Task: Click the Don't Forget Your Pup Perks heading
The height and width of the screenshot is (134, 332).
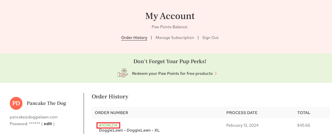Action: [x=170, y=62]
